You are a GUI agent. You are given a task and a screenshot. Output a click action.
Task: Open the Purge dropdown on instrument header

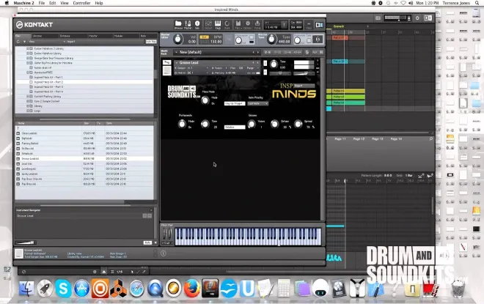click(252, 68)
